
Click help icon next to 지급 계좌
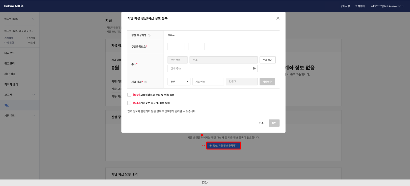146,82
